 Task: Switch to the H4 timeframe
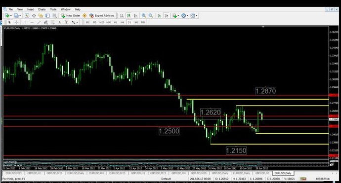[x=123, y=22]
